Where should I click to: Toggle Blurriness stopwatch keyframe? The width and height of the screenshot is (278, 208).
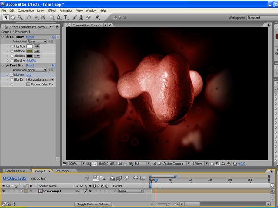pyautogui.click(x=12, y=75)
